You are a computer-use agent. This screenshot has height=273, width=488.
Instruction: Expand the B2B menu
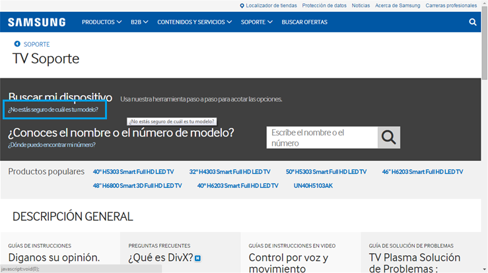(x=139, y=22)
